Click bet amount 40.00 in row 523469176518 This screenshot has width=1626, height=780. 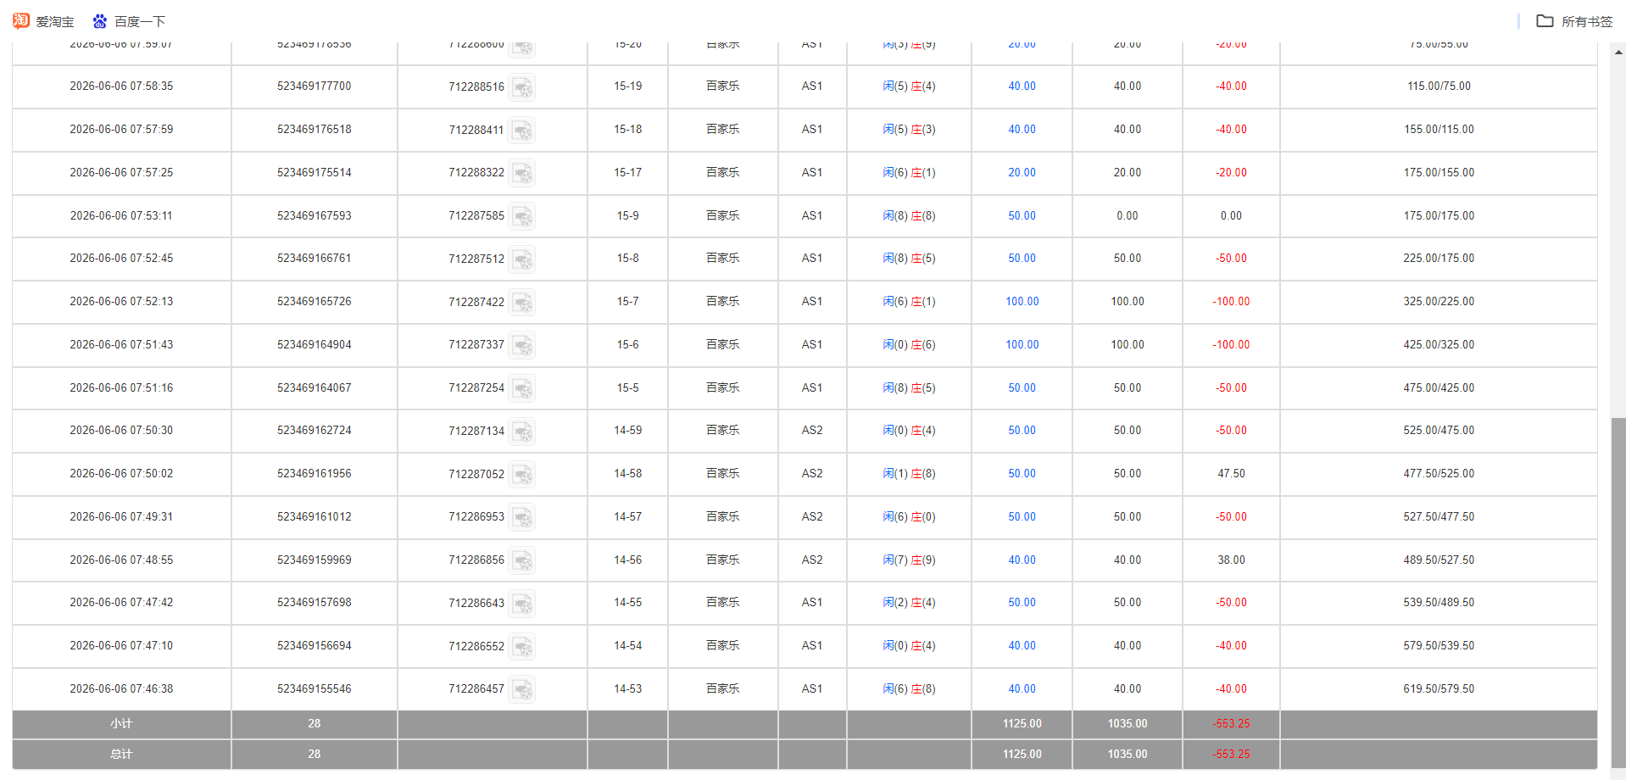[1022, 130]
